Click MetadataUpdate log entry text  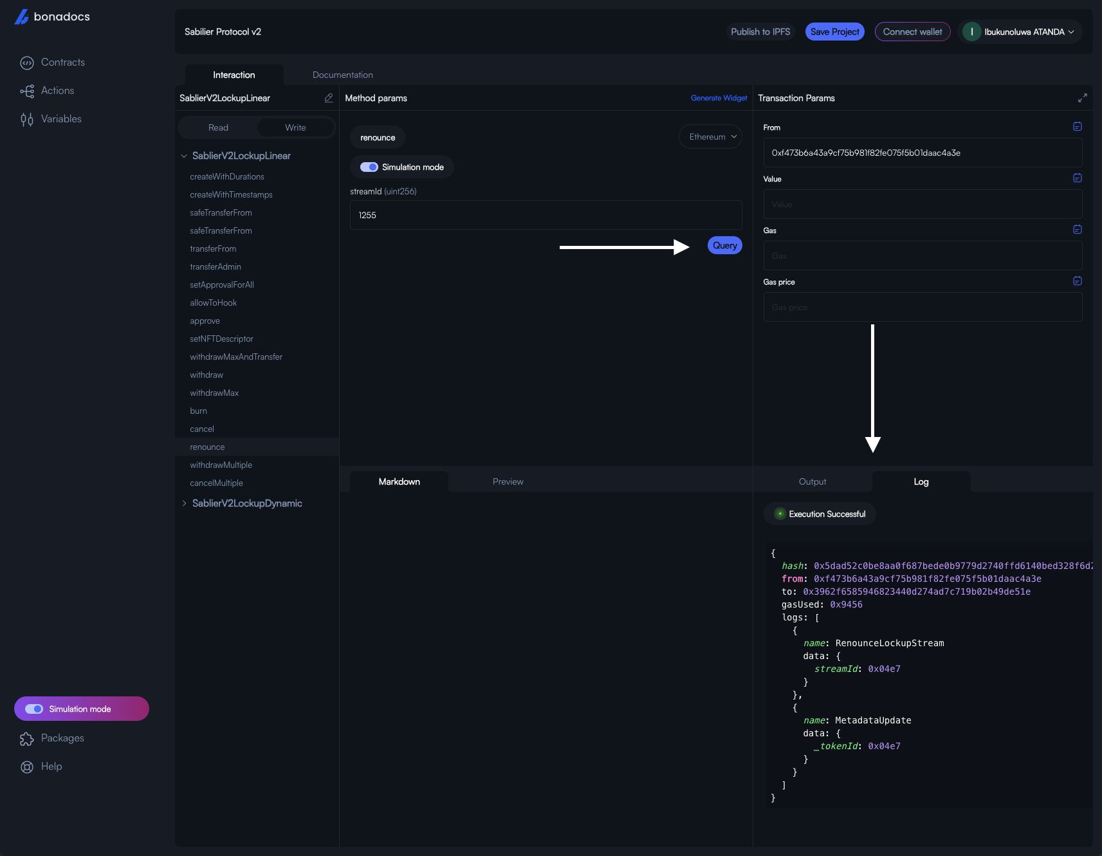(x=873, y=720)
